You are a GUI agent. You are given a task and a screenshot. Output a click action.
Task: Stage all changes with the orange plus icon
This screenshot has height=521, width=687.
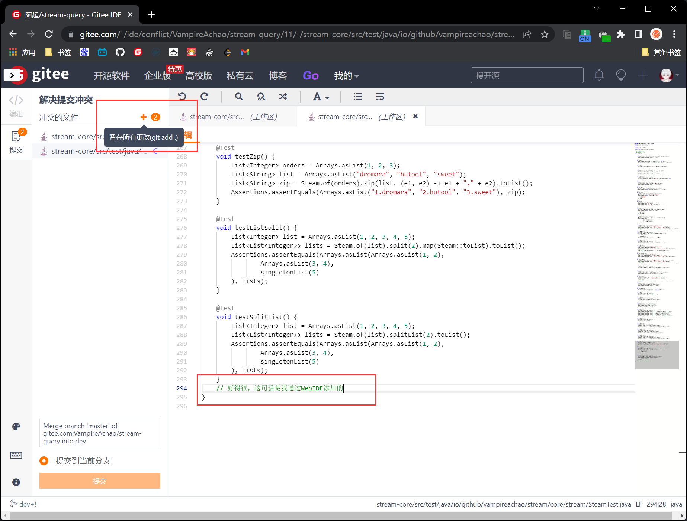144,117
